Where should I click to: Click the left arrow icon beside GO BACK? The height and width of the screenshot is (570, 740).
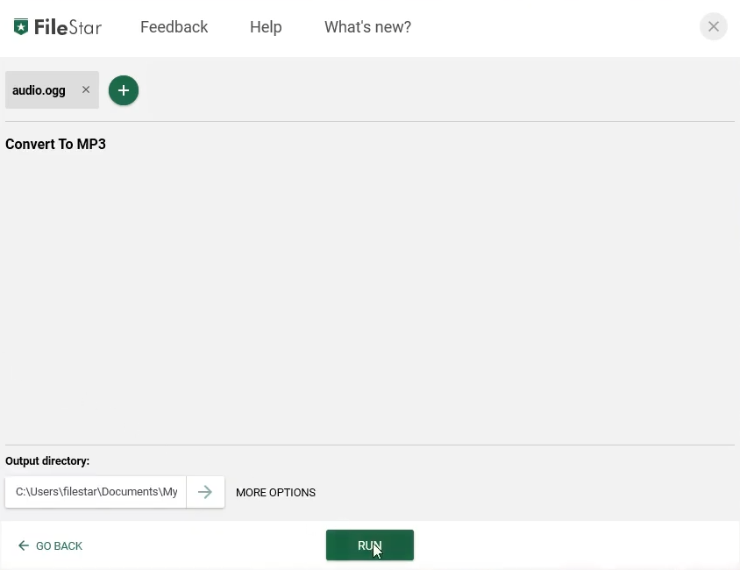(24, 546)
